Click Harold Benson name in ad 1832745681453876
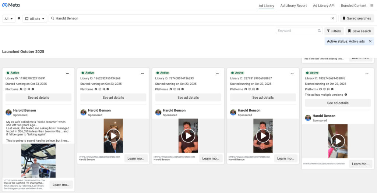Image resolution: width=377 pixels, height=193 pixels. tap(324, 116)
